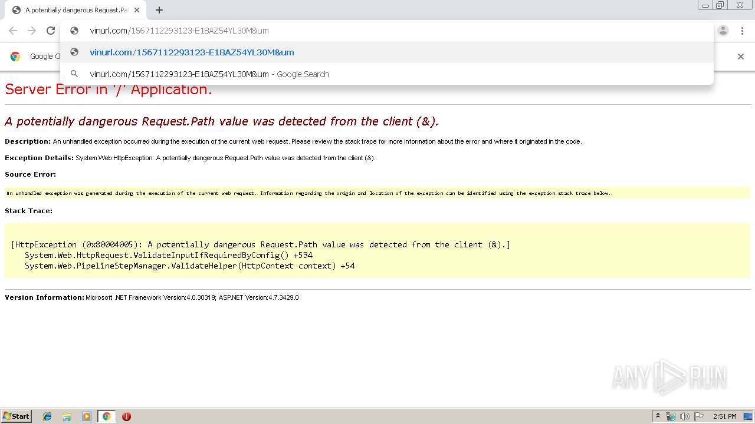
Task: Click the Chrome logo in the info bar
Action: (x=15, y=57)
